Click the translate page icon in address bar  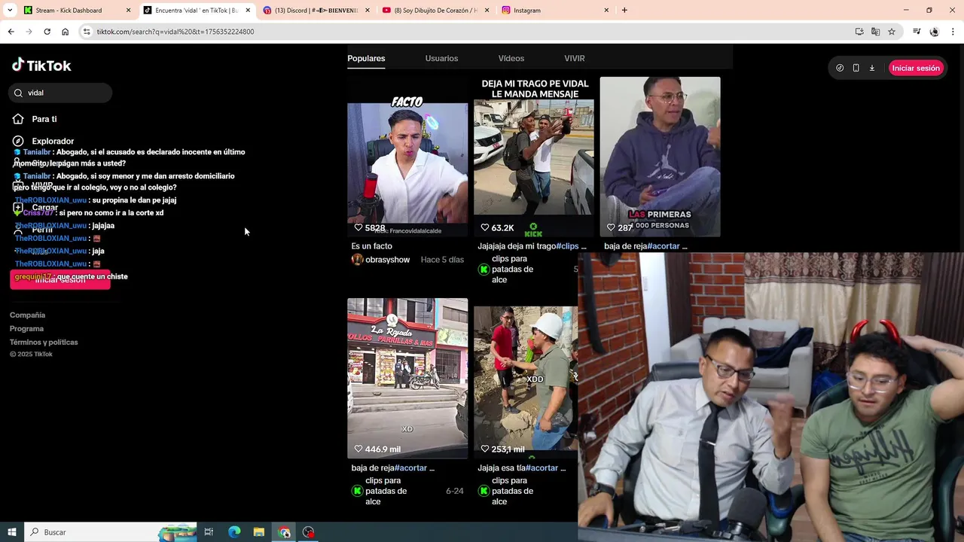tap(875, 32)
